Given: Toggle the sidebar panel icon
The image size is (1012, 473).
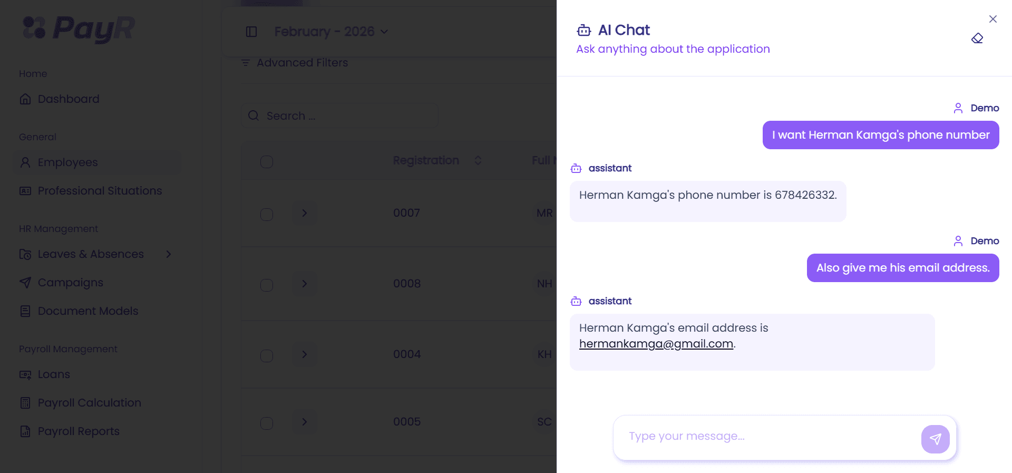Looking at the screenshot, I should (x=251, y=32).
